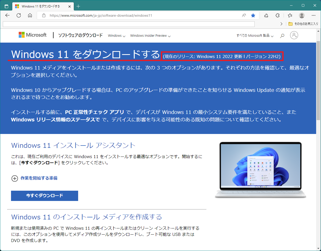This screenshot has width=321, height=251.
Task: Open the account sign-in person icon
Action: 294,35
